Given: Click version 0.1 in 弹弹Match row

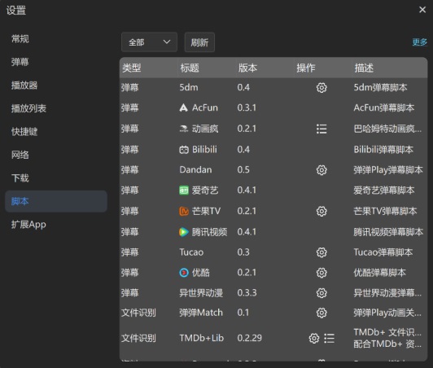Looking at the screenshot, I should click(x=243, y=313).
